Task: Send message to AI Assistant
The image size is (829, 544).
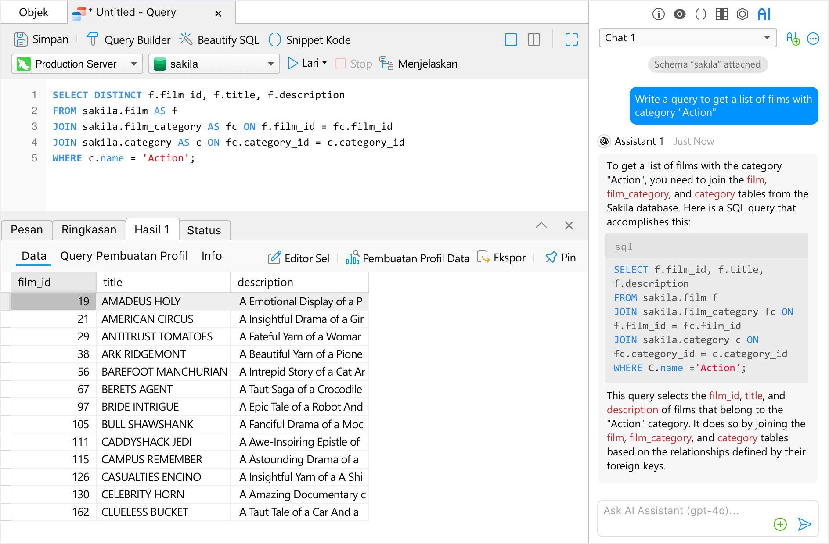Action: (x=804, y=524)
